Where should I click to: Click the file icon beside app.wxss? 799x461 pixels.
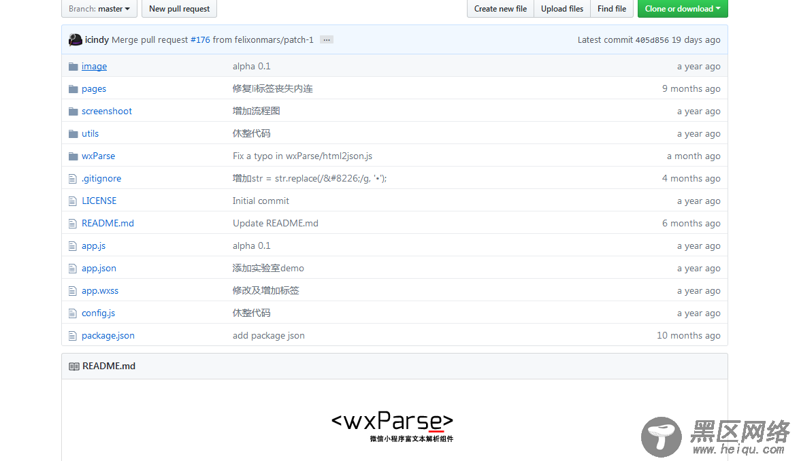point(72,290)
